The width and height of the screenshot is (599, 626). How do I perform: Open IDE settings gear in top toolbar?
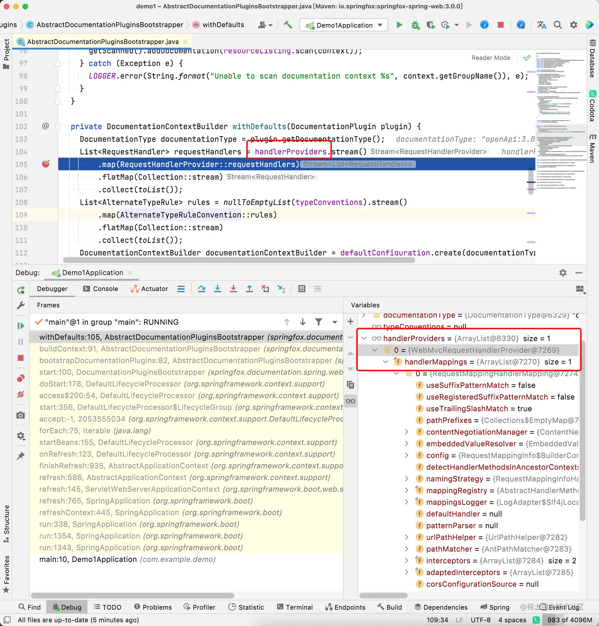pos(574,25)
